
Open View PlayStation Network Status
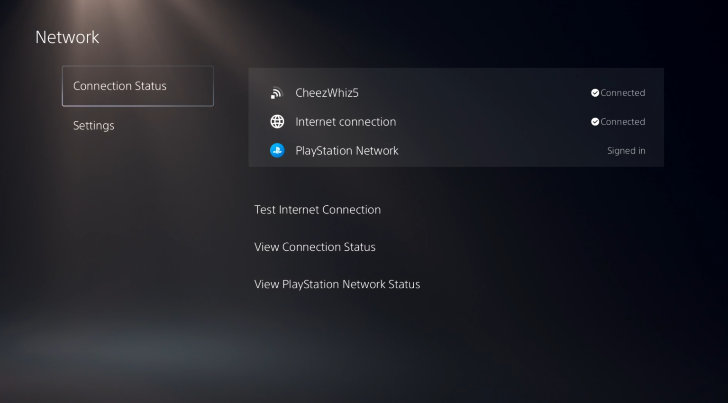337,284
